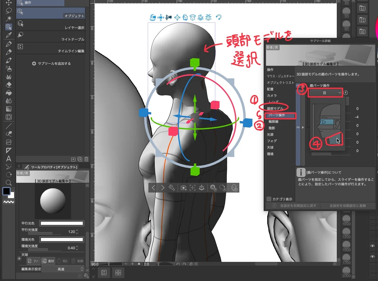Select the Operation object tool
This screenshot has height=281, width=378.
[x=9, y=27]
